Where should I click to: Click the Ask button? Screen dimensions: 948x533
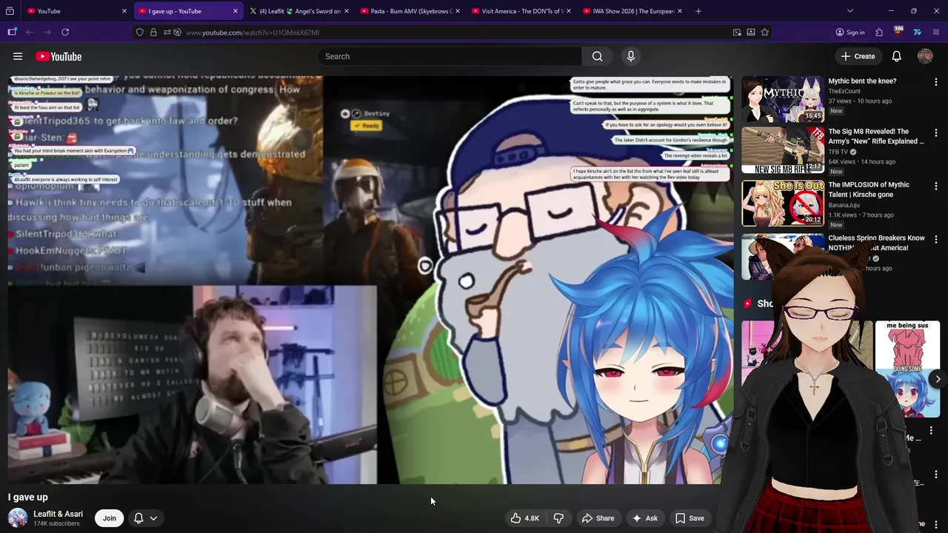point(644,518)
